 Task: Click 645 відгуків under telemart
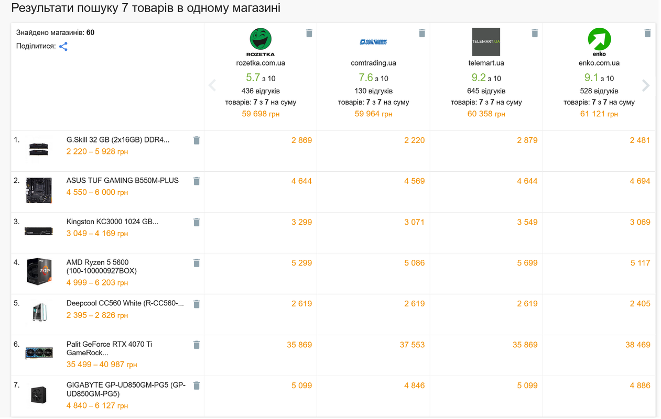[x=486, y=91]
